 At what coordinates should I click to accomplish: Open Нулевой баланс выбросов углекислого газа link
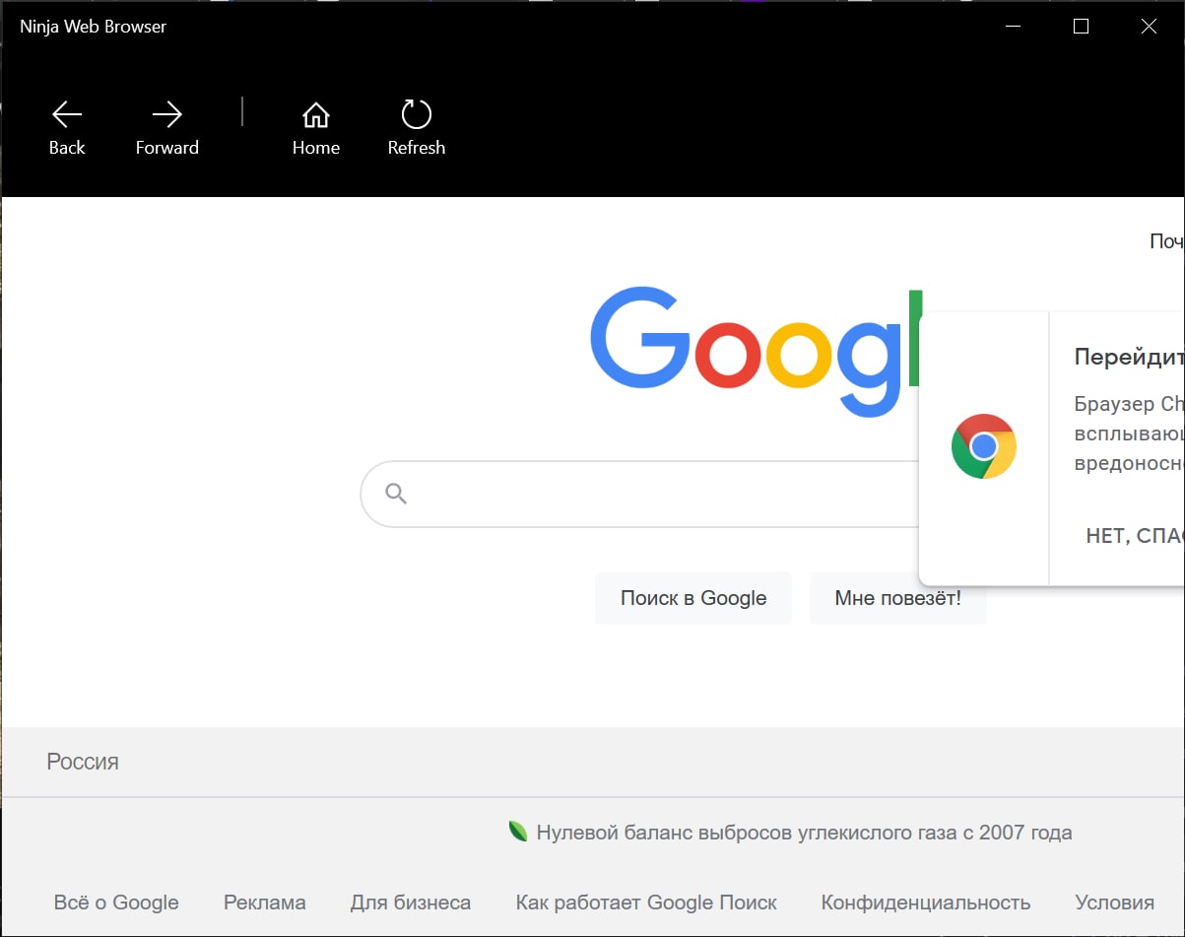[x=804, y=833]
